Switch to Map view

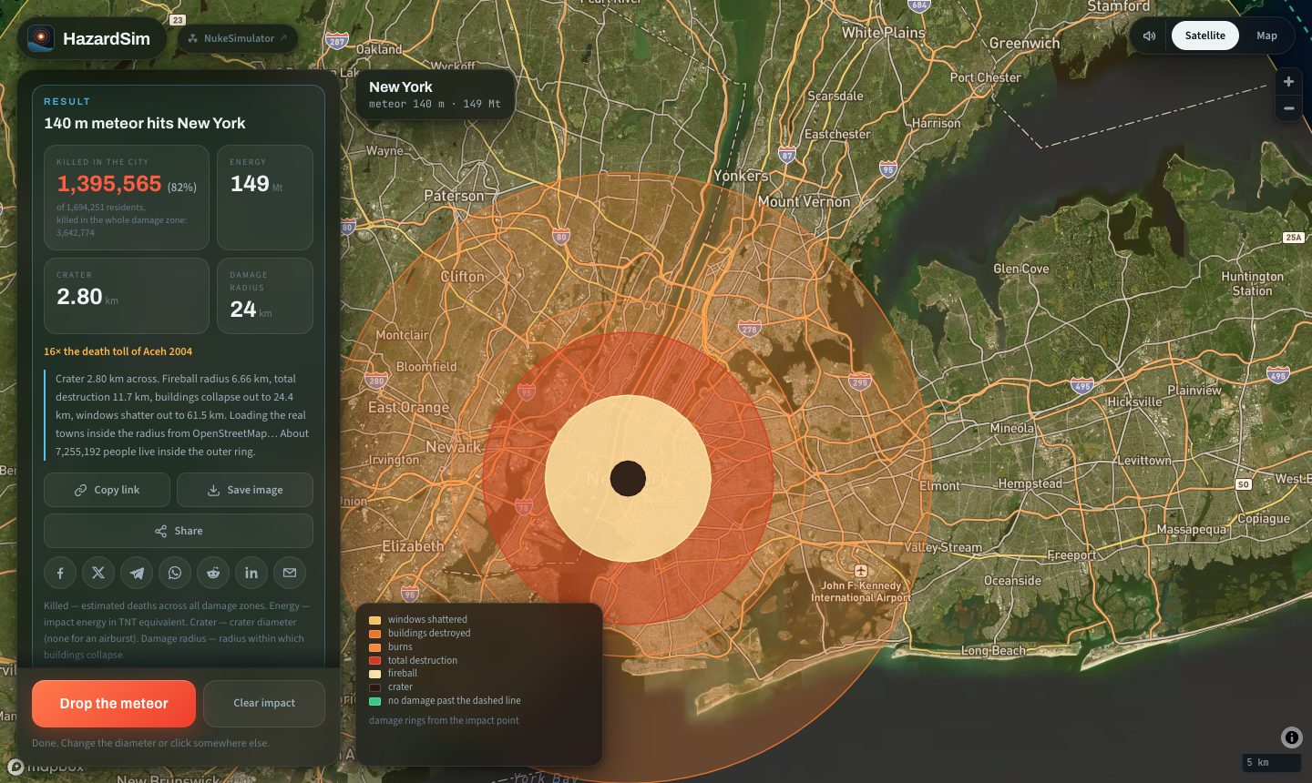tap(1266, 36)
